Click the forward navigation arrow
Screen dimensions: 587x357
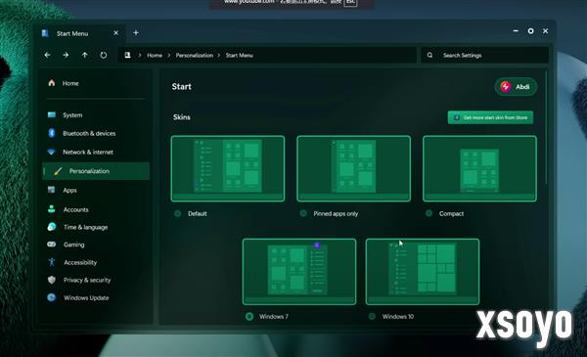[66, 55]
